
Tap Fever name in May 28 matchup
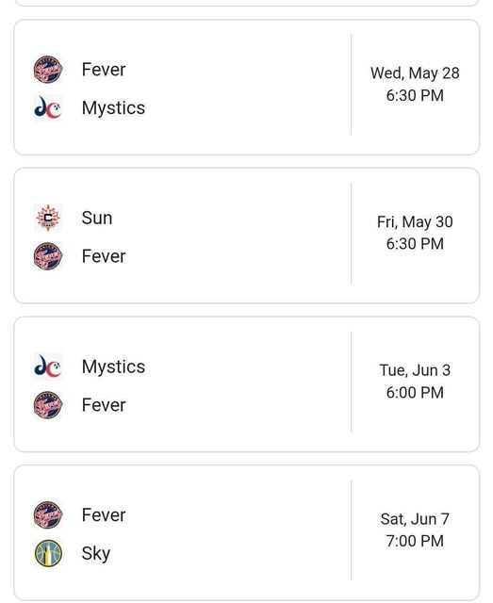104,70
